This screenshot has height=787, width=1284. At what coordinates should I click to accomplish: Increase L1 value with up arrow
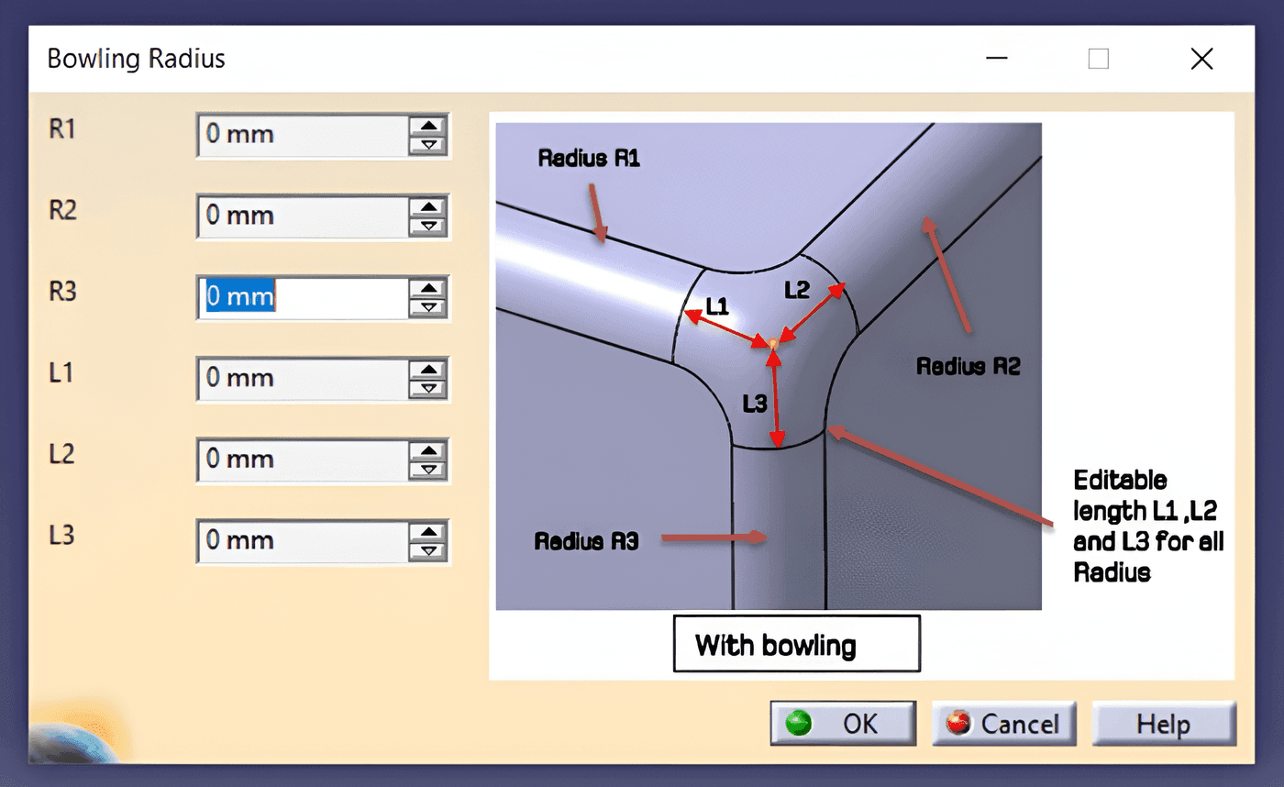[427, 369]
